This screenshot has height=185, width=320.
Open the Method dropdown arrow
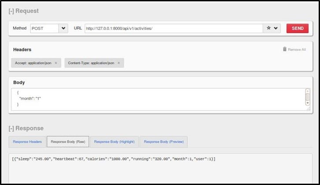pos(63,28)
